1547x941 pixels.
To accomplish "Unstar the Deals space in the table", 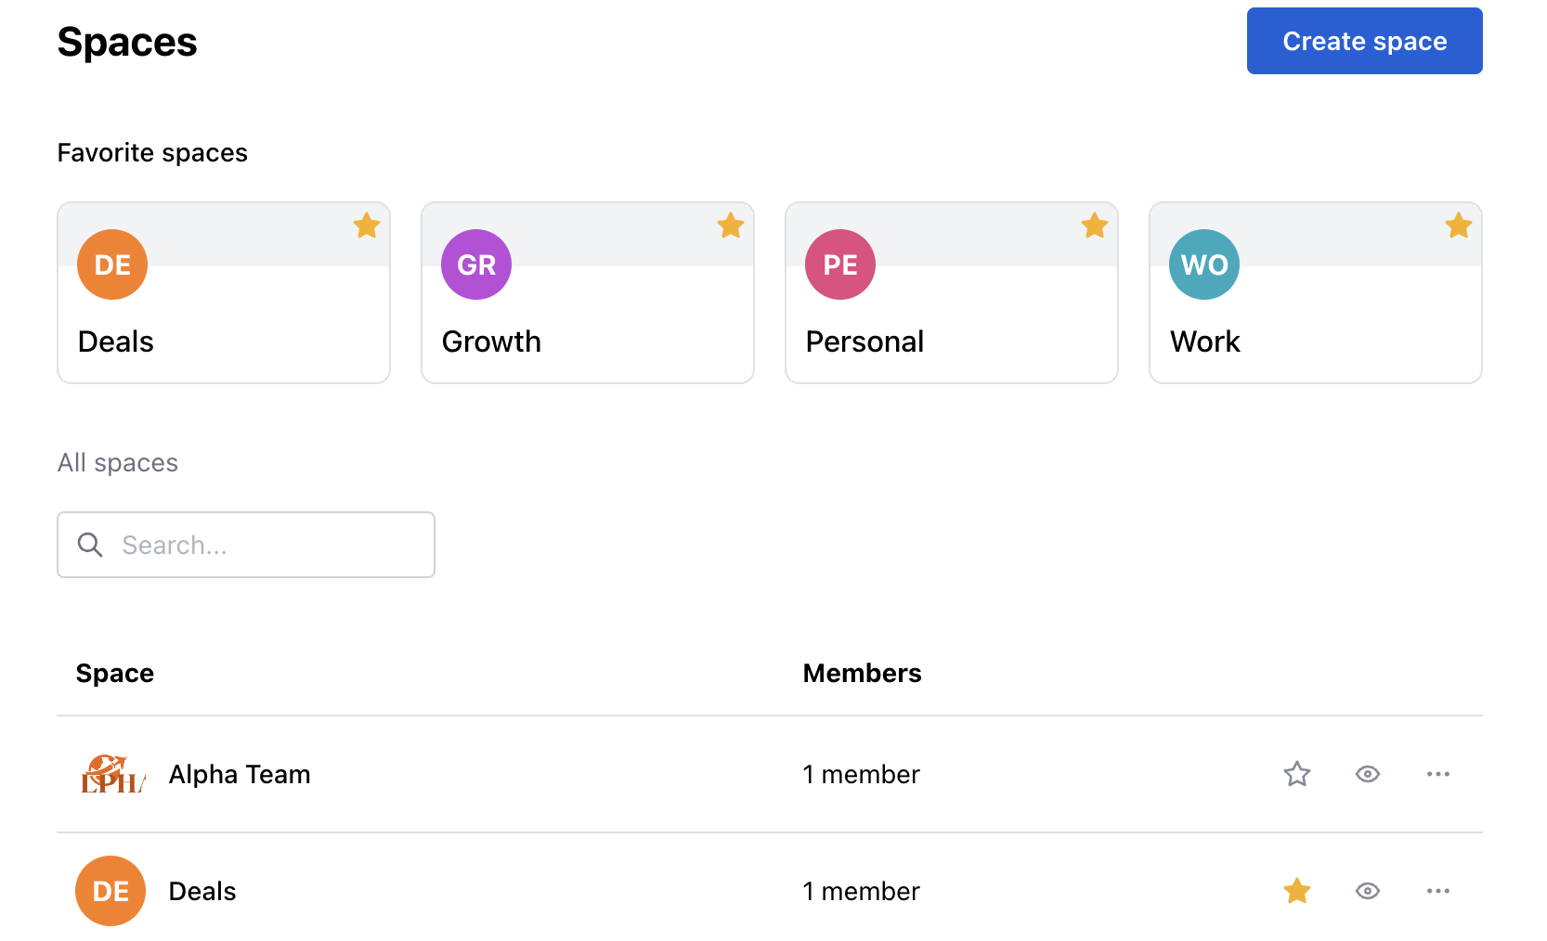I will 1297,891.
